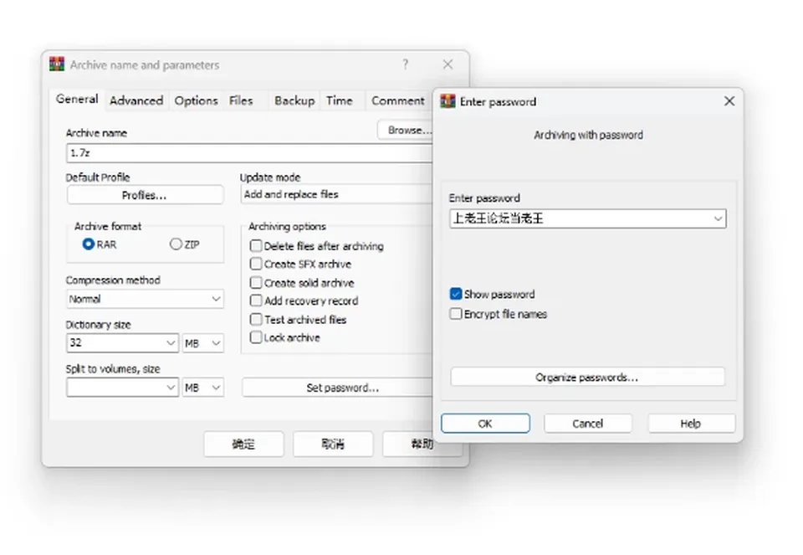Open the Dictionary size MB unit dropdown
The image size is (803, 555).
coord(202,343)
